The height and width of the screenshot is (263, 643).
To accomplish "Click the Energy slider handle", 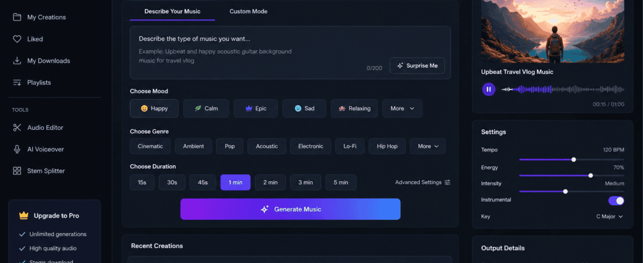I will [x=590, y=175].
